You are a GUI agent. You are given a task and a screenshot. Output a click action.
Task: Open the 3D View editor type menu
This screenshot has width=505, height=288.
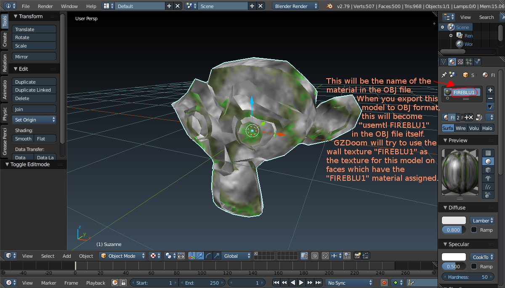tap(11, 256)
